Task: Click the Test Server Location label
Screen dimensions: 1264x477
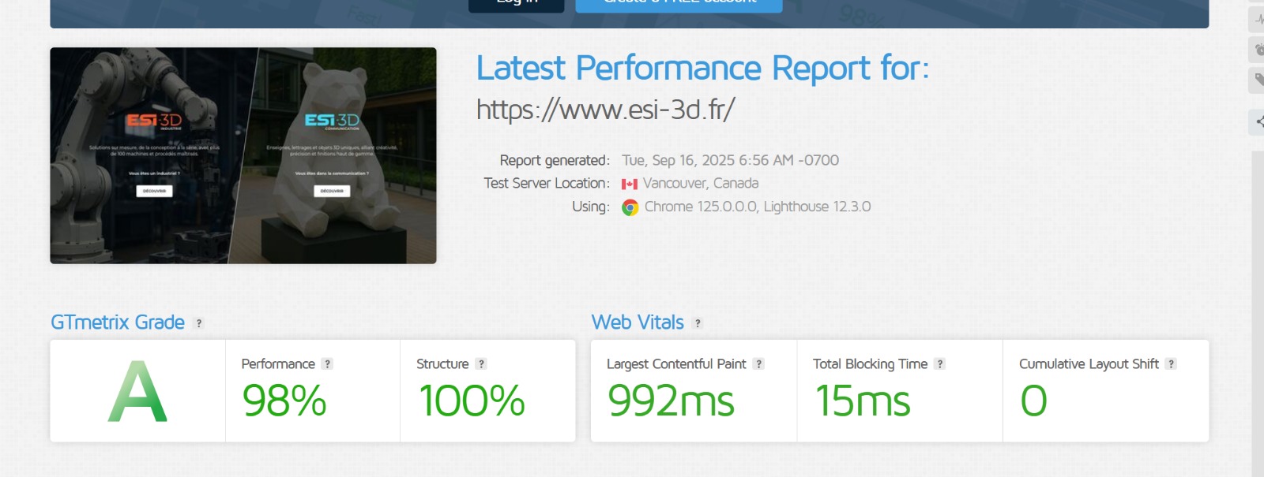Action: point(547,183)
